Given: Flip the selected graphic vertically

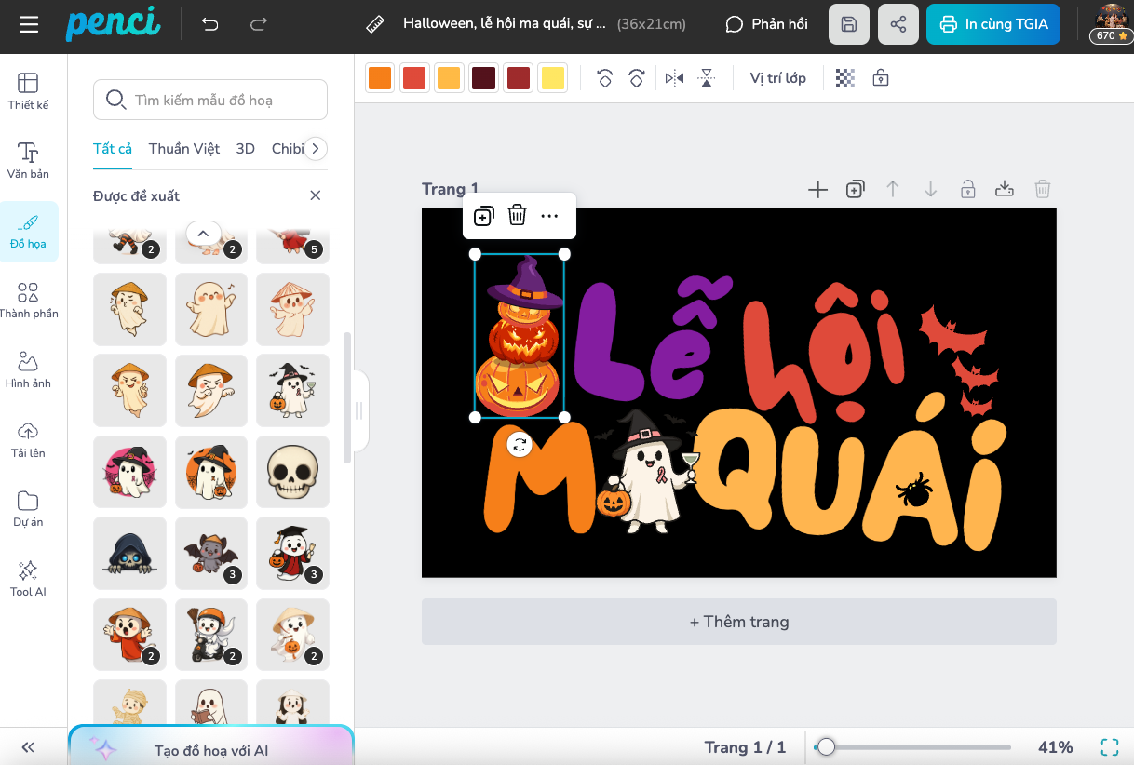Looking at the screenshot, I should (x=707, y=78).
